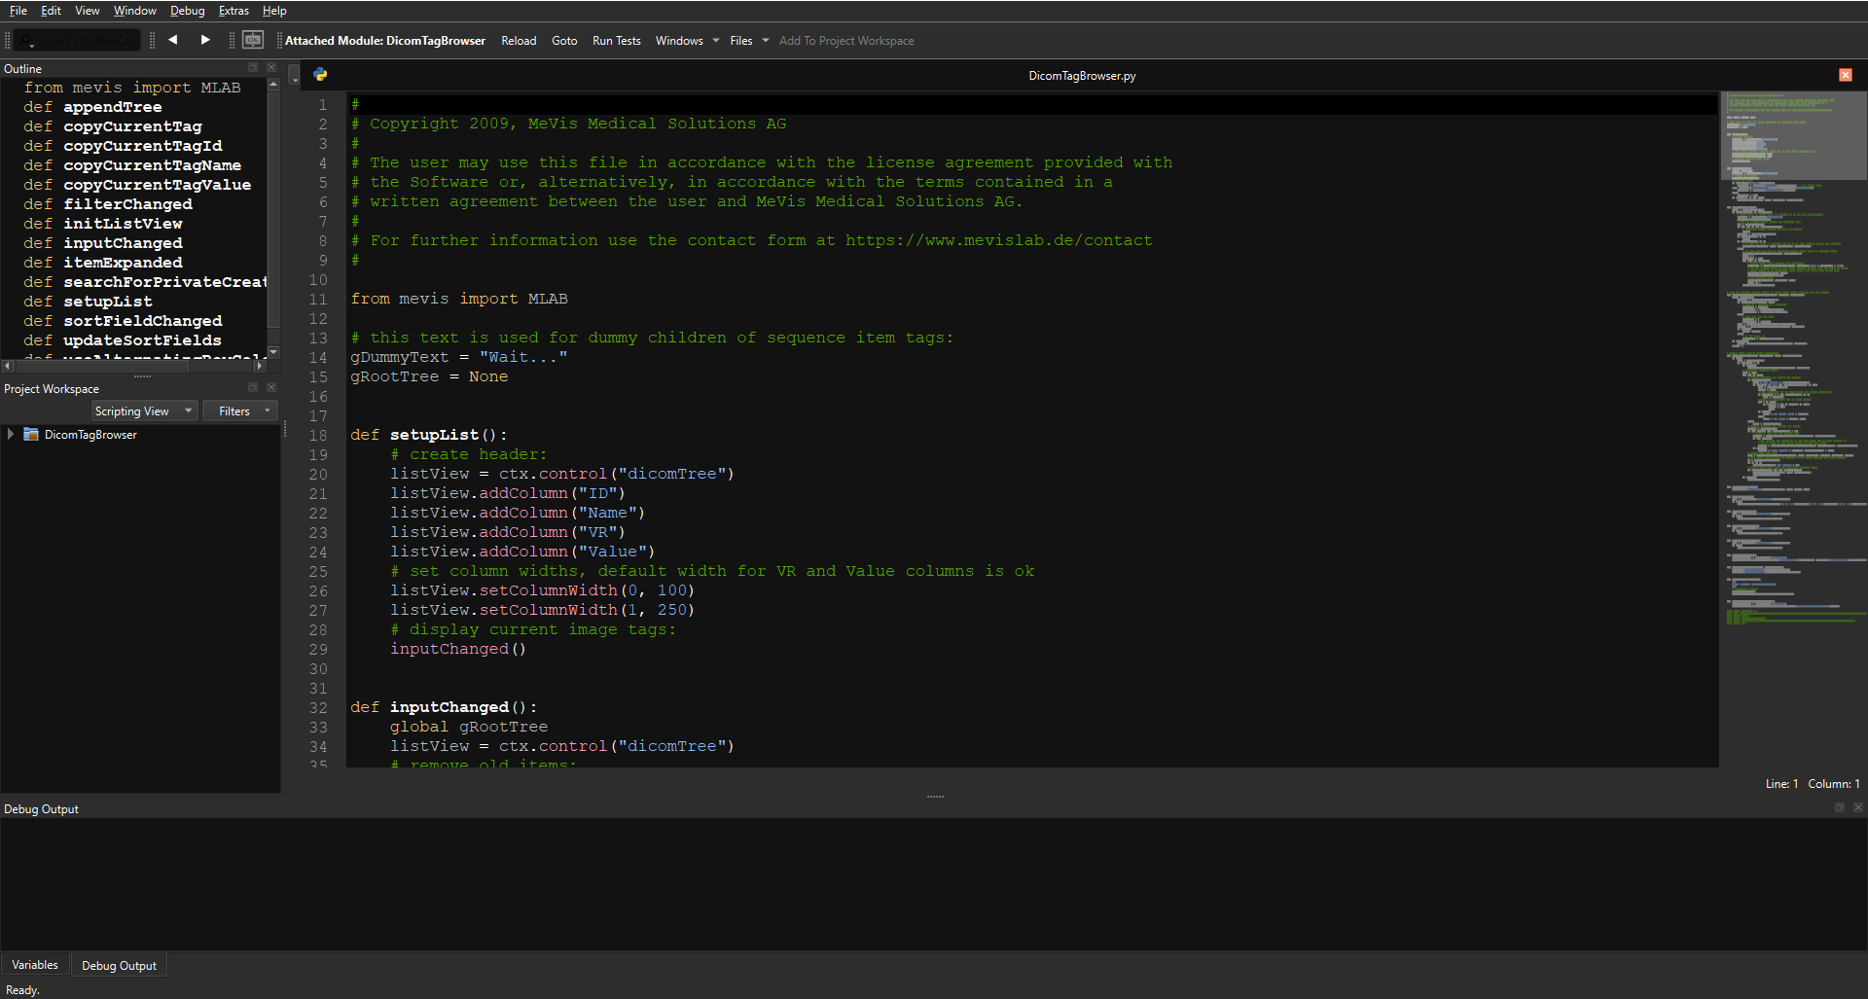This screenshot has width=1868, height=999.
Task: Click Run Tests in the toolbar
Action: coord(616,41)
